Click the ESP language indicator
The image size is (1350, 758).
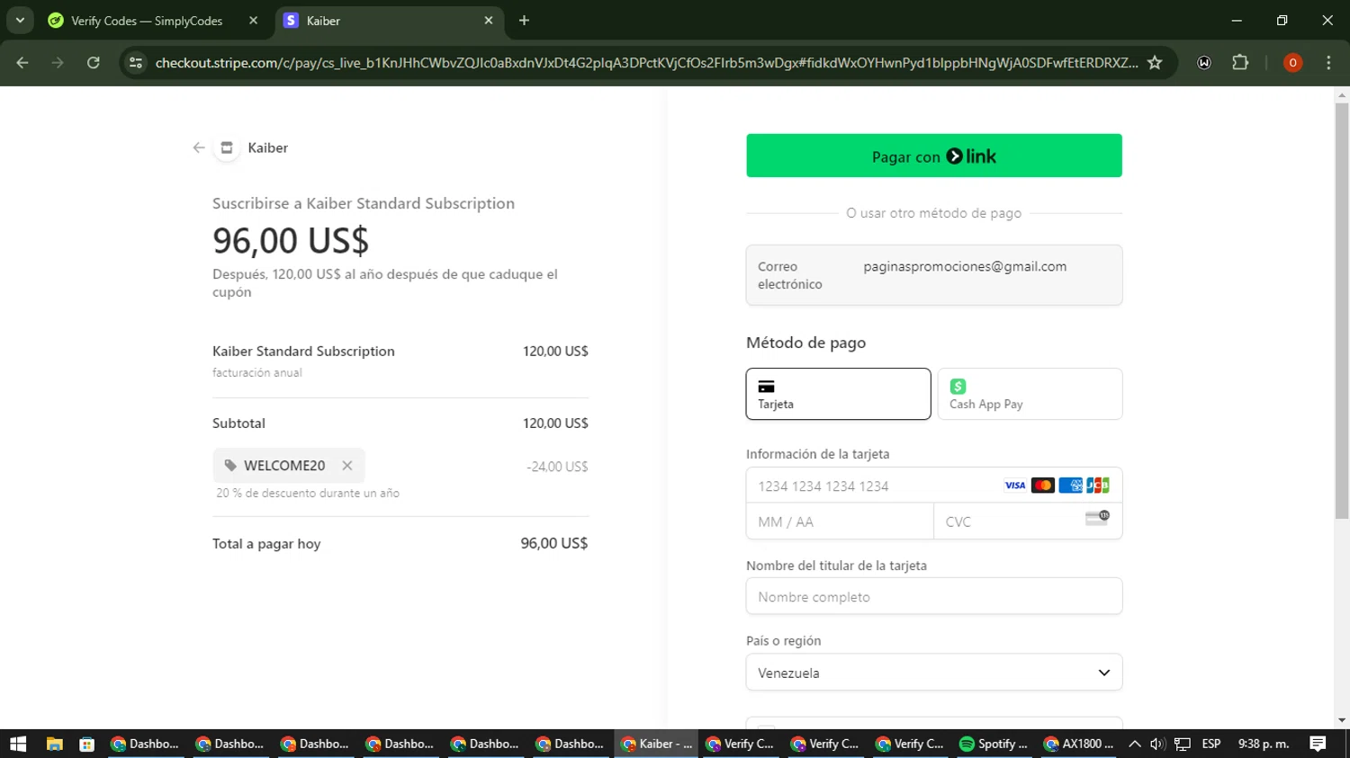1211,744
